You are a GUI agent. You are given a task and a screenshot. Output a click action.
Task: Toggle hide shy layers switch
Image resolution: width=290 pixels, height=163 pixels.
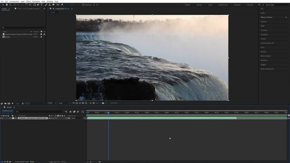pos(71,112)
